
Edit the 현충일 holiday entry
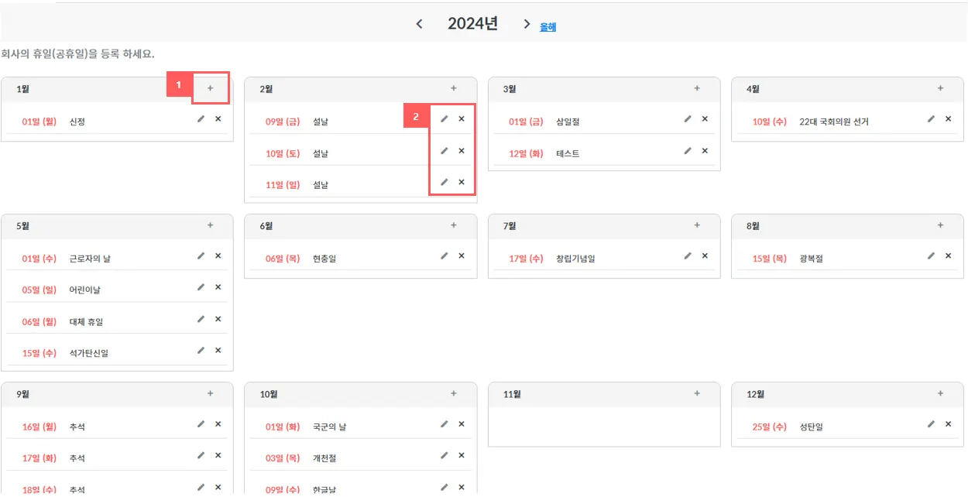tap(445, 255)
